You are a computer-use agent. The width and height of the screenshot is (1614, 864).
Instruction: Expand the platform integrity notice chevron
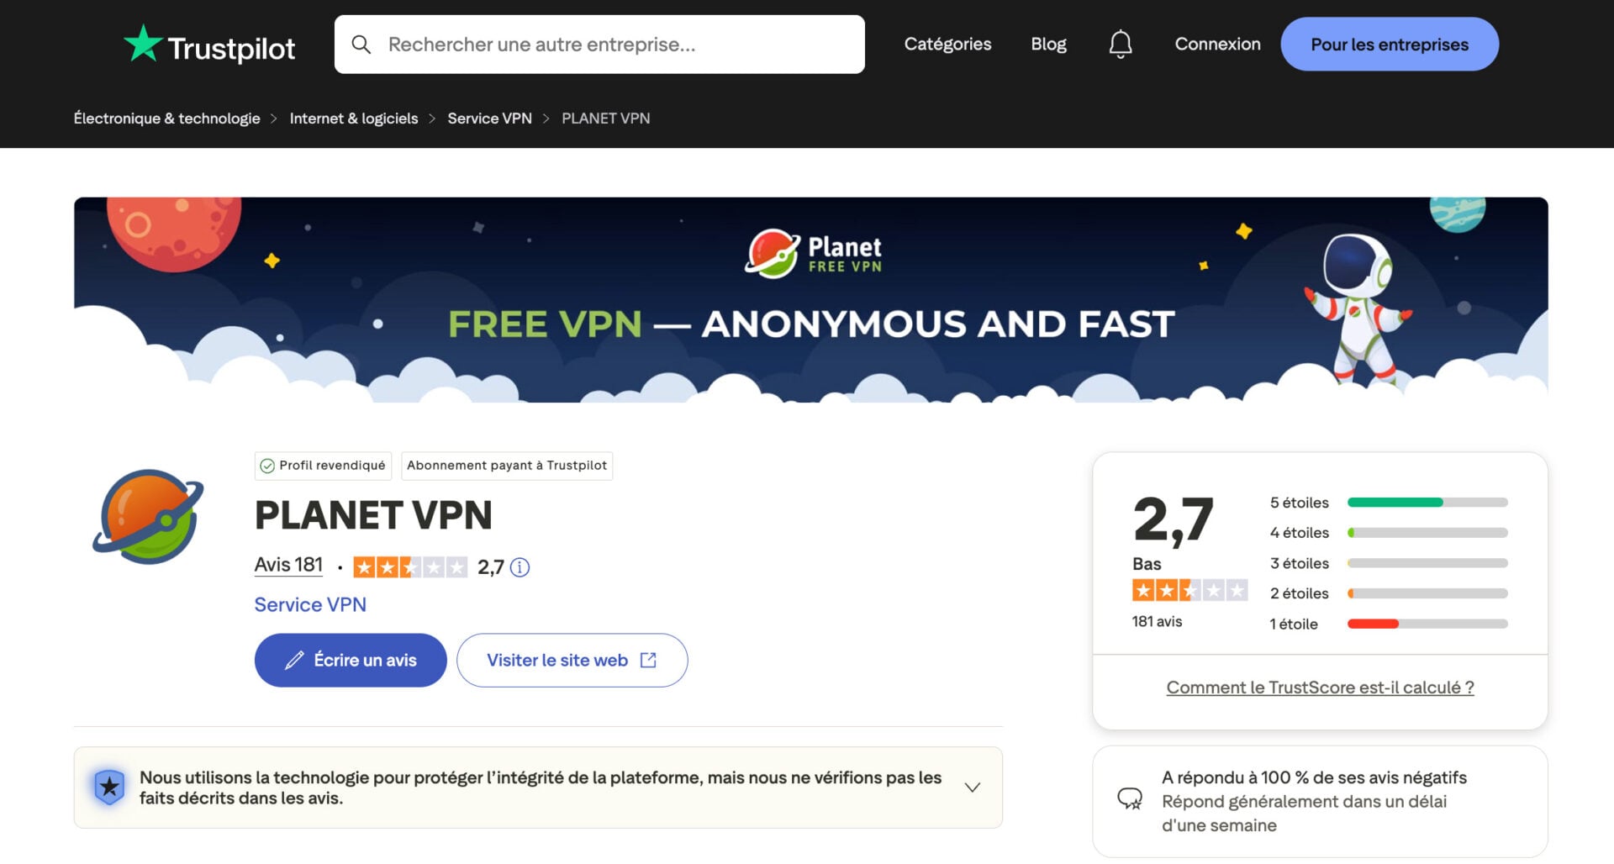pos(972,787)
